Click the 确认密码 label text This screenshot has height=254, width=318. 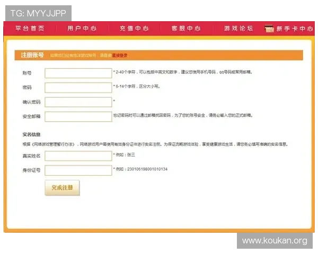coord(31,102)
